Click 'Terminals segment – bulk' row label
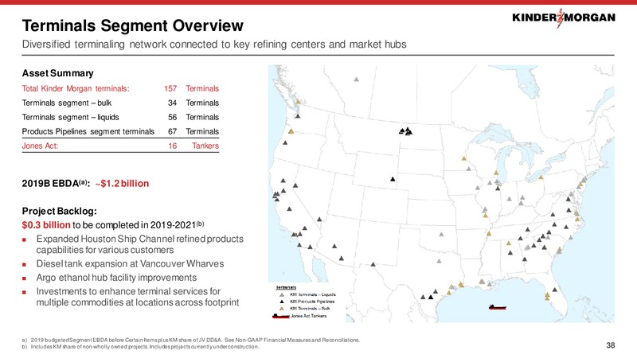Viewport: 637px width, 358px height. click(x=67, y=103)
